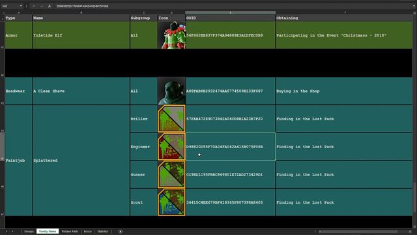Select the Yuletide Elf GUID cell
The image size is (417, 235).
point(231,35)
